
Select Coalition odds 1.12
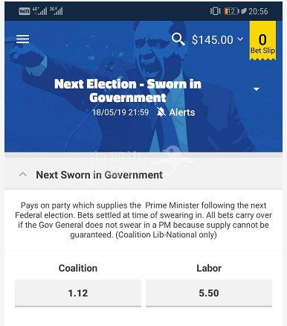tap(78, 293)
